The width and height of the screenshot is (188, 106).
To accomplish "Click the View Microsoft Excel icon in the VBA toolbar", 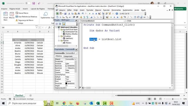I will (58, 14).
